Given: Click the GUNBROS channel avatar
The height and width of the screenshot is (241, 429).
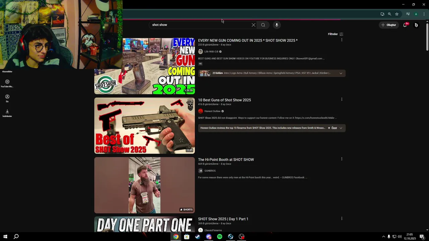Looking at the screenshot, I should [x=200, y=171].
